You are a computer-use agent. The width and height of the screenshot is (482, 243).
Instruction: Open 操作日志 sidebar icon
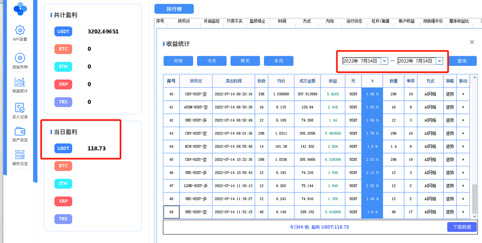(x=20, y=158)
